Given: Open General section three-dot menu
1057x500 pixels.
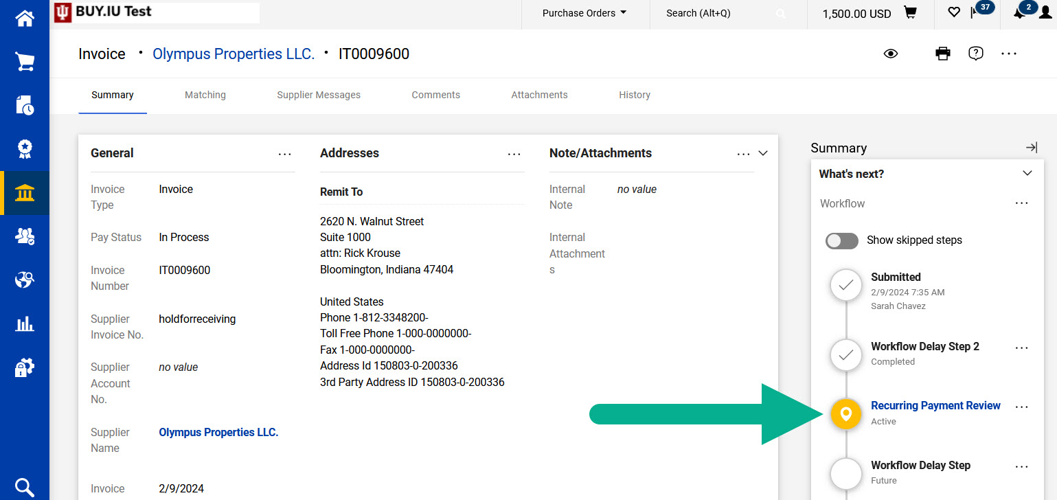Looking at the screenshot, I should coord(285,155).
